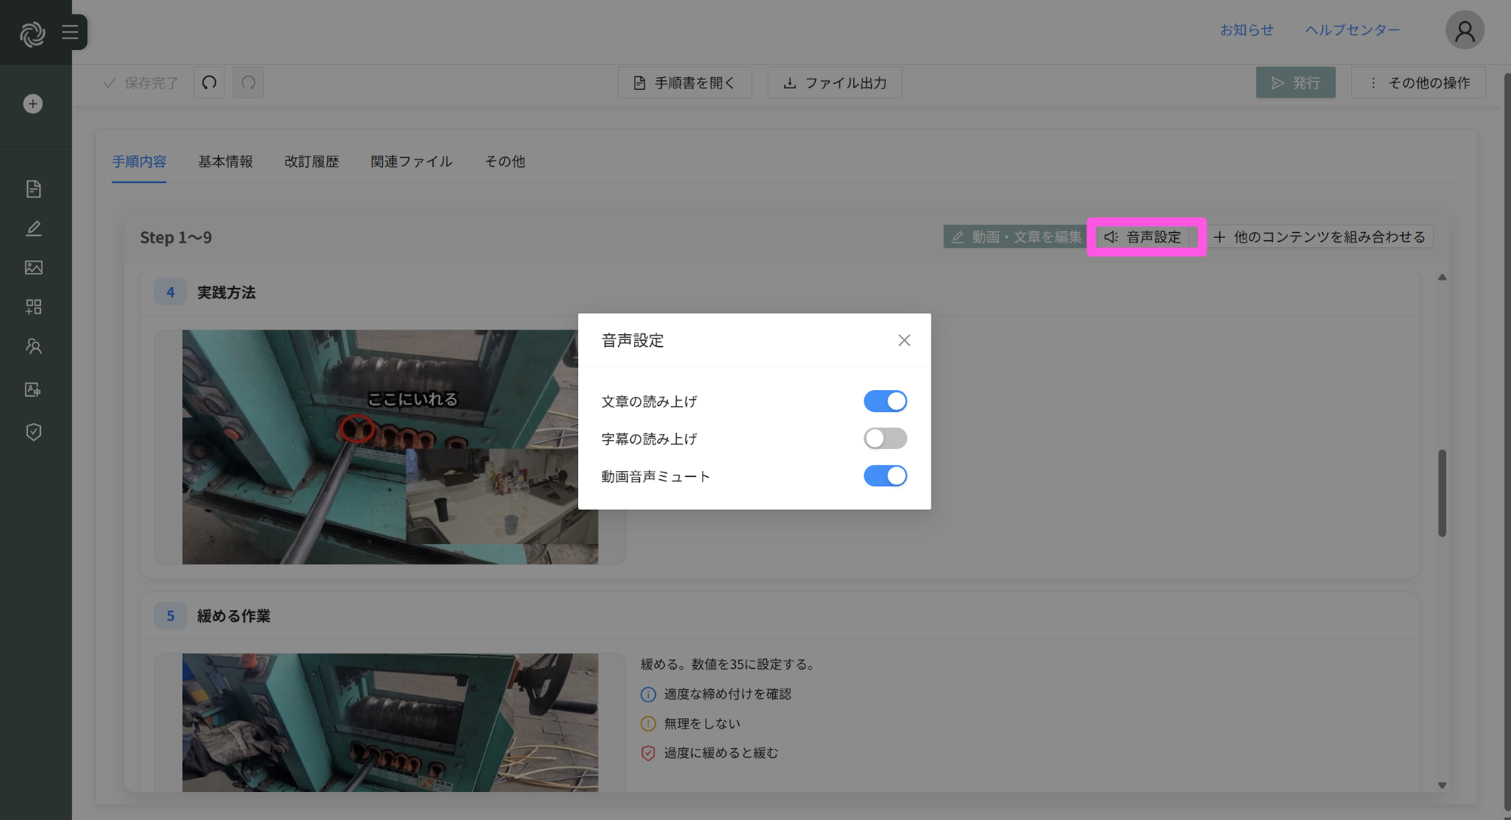Switch to 改訂履歴 tab
This screenshot has width=1511, height=820.
311,161
